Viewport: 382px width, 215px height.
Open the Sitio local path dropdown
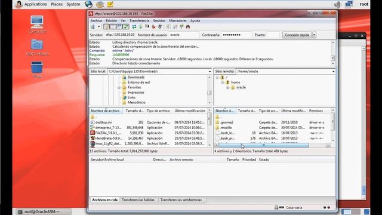pos(210,72)
